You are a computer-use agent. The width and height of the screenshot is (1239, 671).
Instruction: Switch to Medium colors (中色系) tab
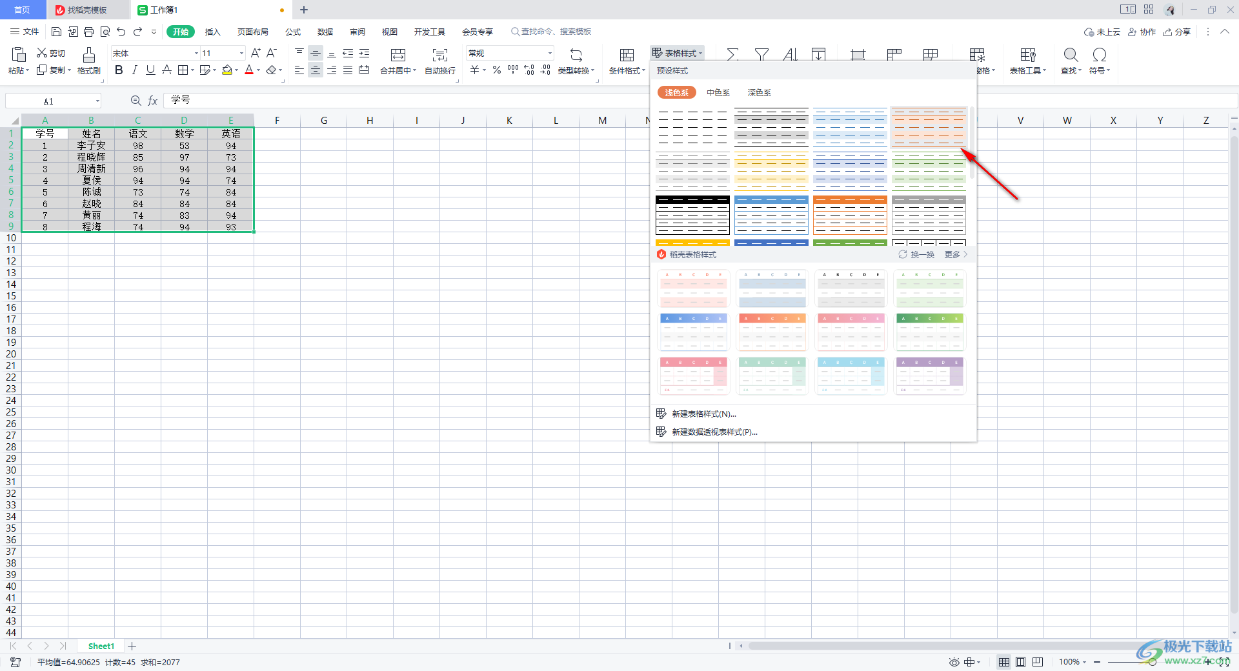point(718,93)
